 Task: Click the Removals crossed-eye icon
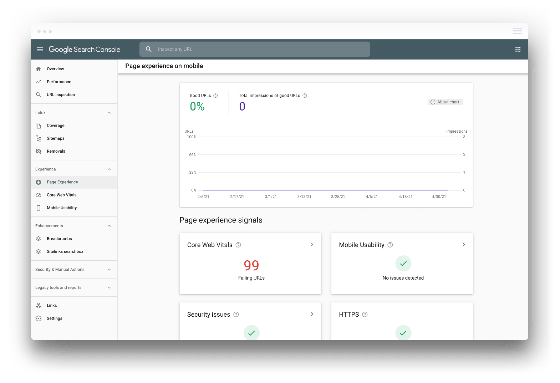(x=39, y=151)
